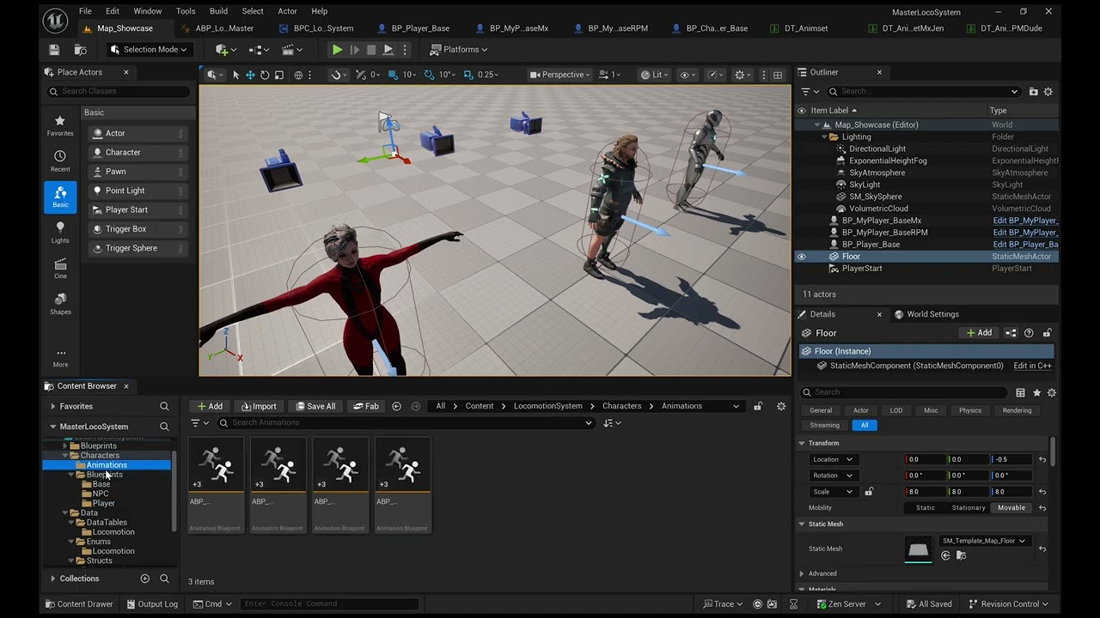
Task: Select the PlayerStart actor in Outliner
Action: click(x=862, y=269)
